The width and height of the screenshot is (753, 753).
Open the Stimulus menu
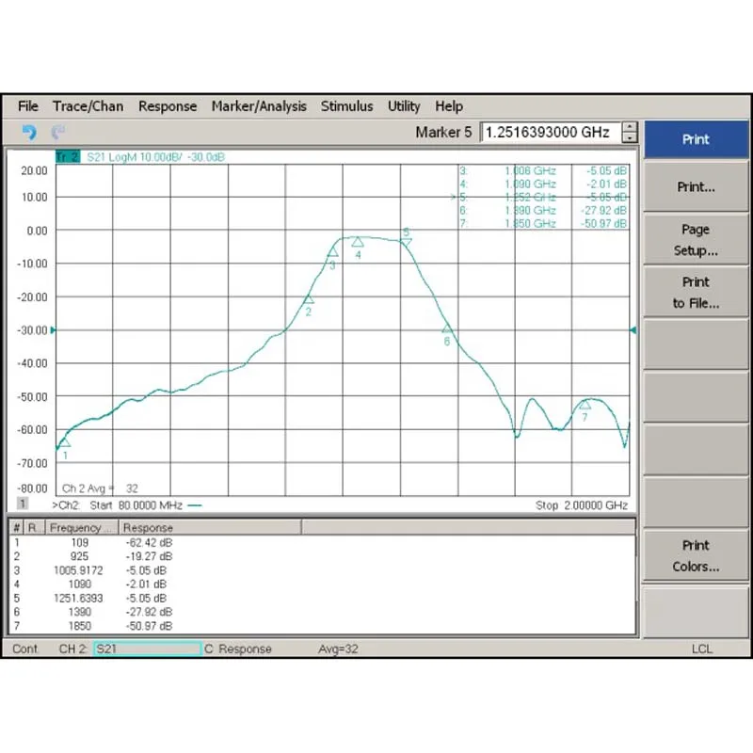pos(347,106)
